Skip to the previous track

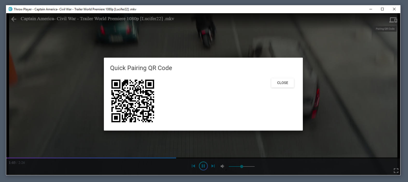pyautogui.click(x=193, y=166)
